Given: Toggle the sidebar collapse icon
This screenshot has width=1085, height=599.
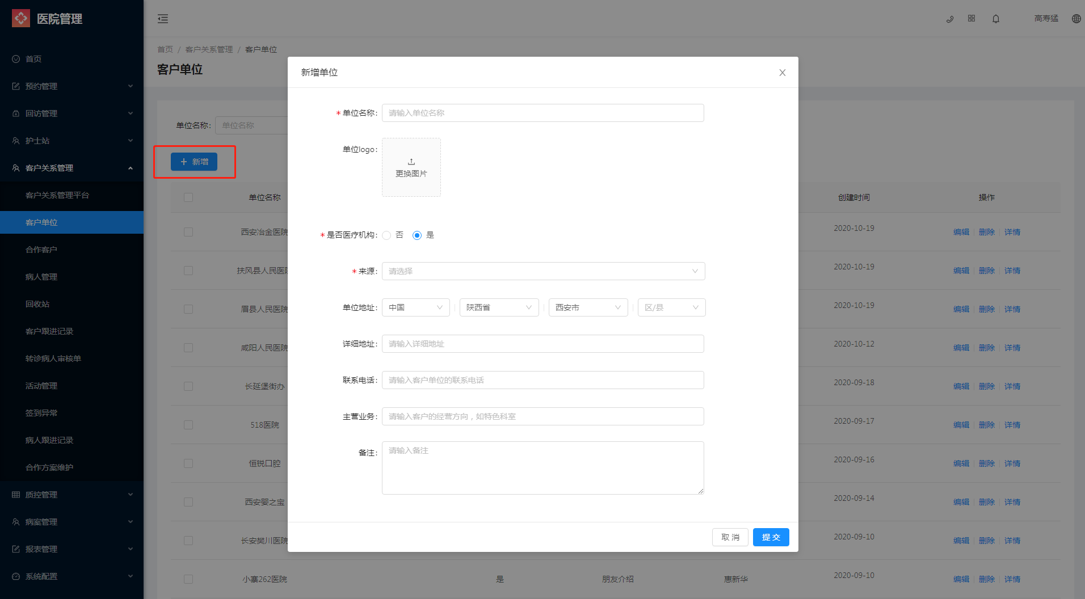Looking at the screenshot, I should click(x=163, y=19).
